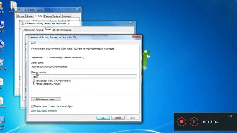This screenshot has width=237, height=133.
Task: Select the Owner tab in front dialog
Action: coord(33,43)
